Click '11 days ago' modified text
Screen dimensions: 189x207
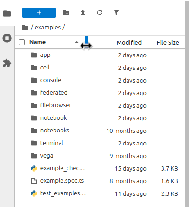tap(131, 194)
